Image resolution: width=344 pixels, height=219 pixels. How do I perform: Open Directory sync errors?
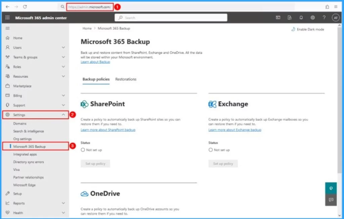(x=29, y=162)
